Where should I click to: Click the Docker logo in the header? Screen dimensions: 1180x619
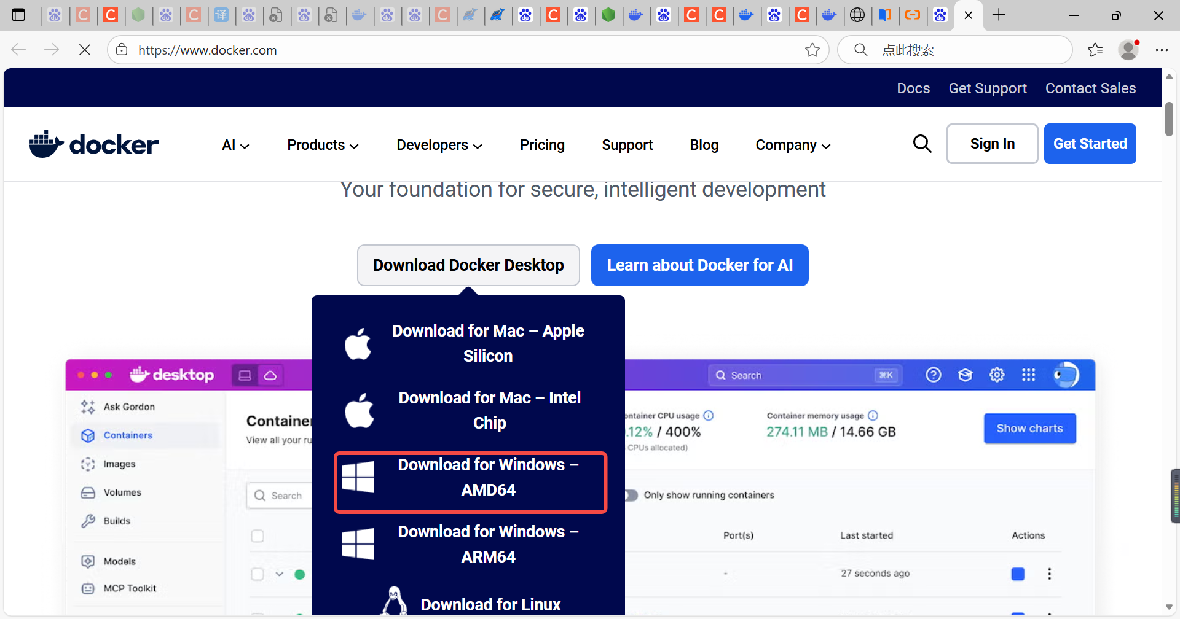[94, 144]
